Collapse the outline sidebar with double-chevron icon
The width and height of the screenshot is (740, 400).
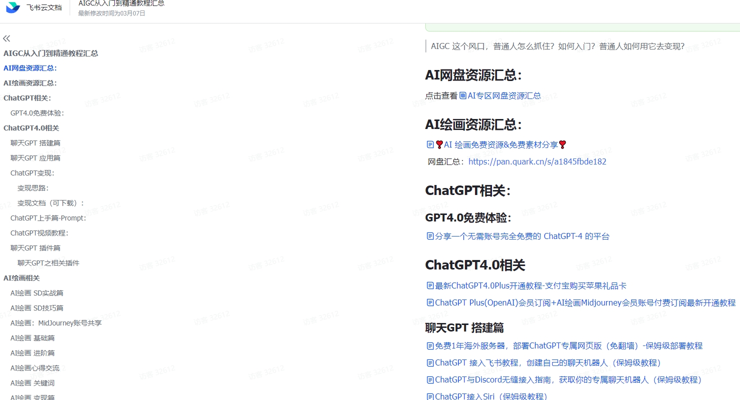(x=7, y=38)
